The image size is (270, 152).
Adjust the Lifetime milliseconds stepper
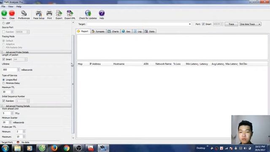[19, 70]
